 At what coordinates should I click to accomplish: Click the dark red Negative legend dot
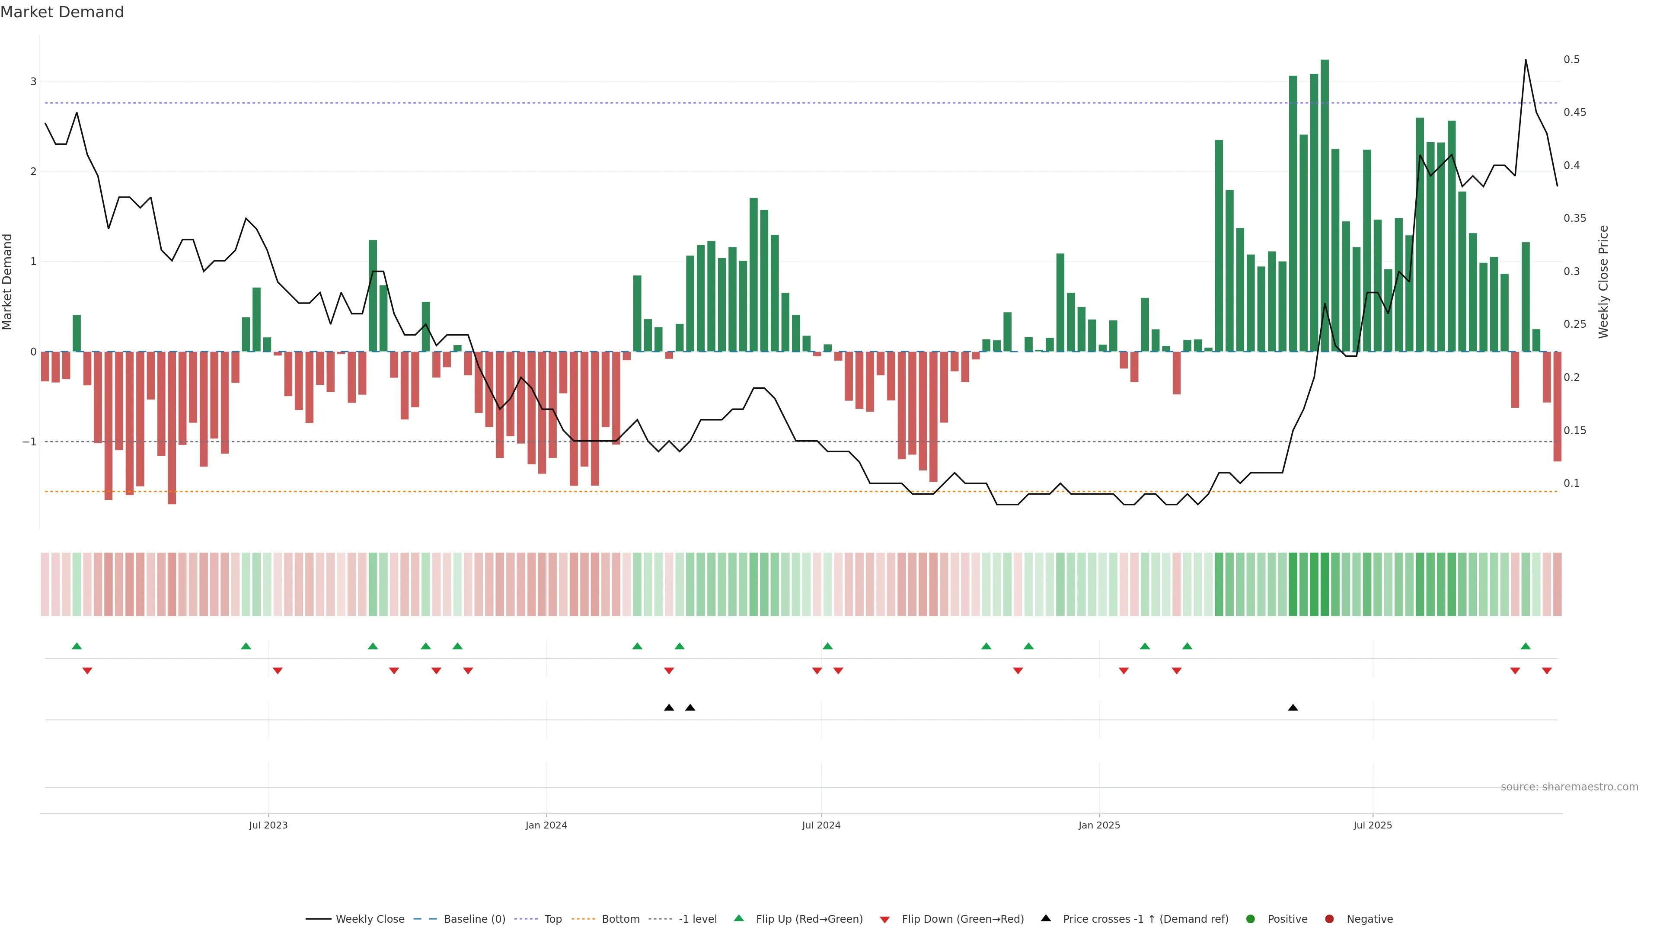(1329, 919)
